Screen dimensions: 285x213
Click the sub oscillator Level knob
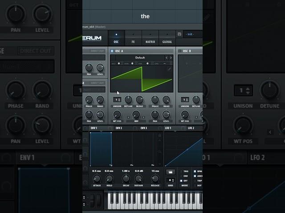click(x=100, y=67)
